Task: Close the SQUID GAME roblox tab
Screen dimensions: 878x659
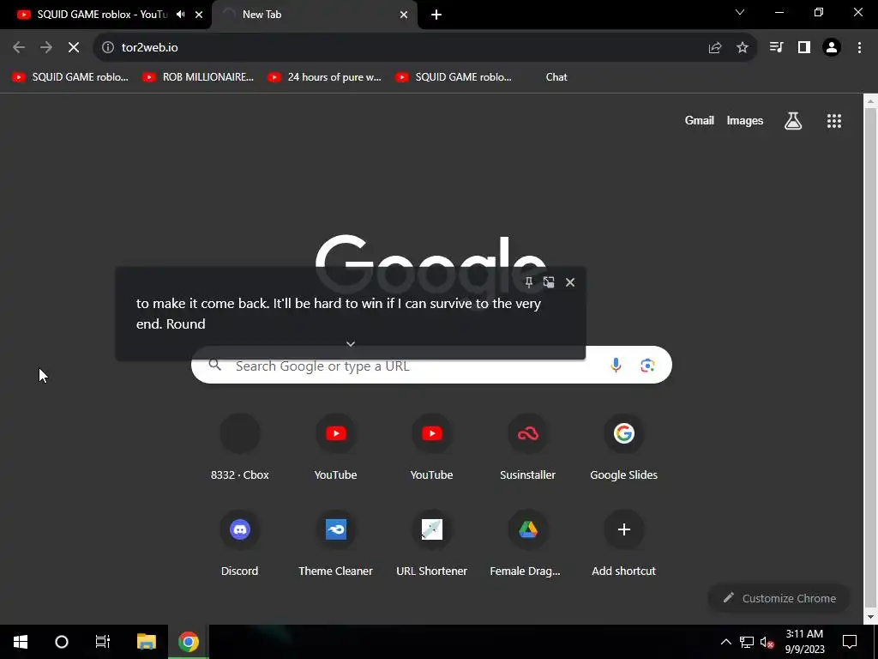Action: pos(199,15)
